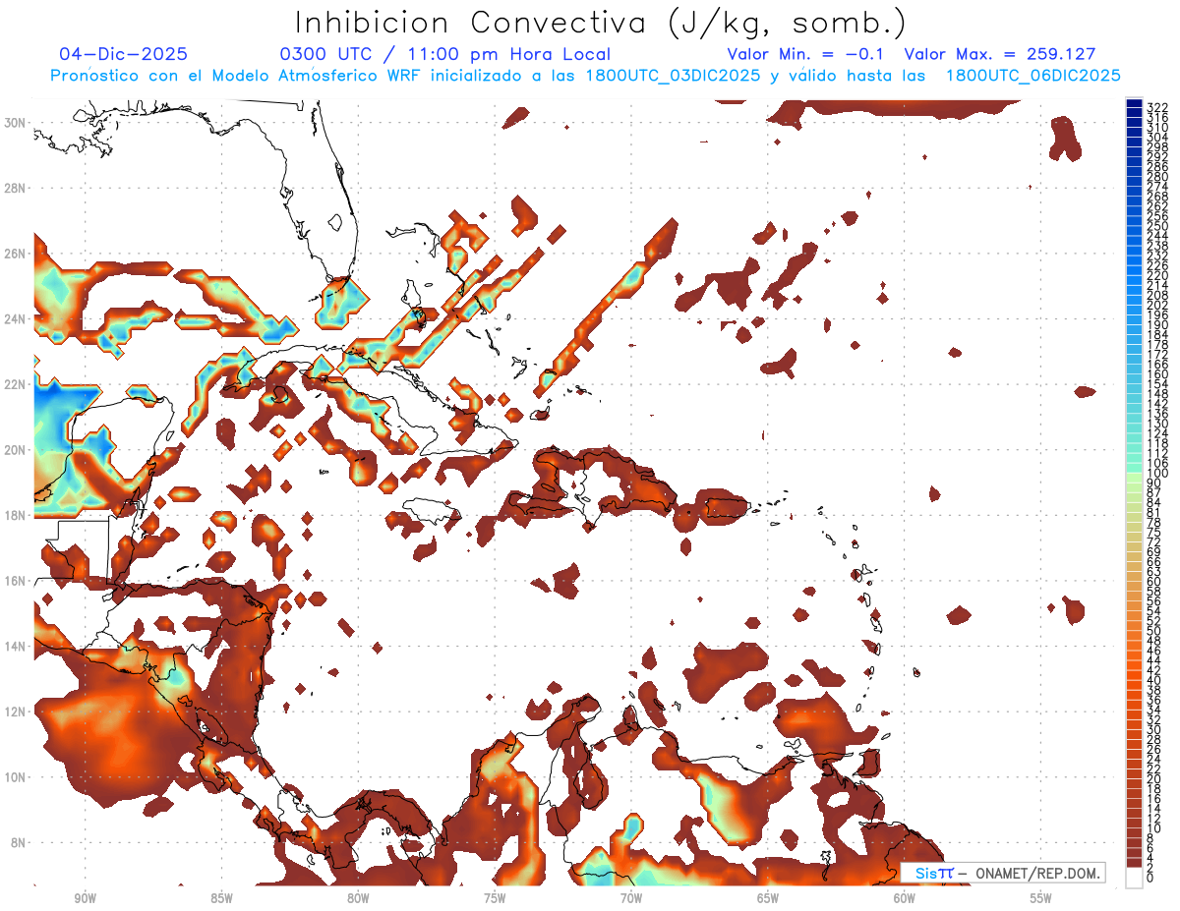Click the date '04-Dic-2025'
Viewport: 1180px width, 911px height.
click(x=123, y=54)
